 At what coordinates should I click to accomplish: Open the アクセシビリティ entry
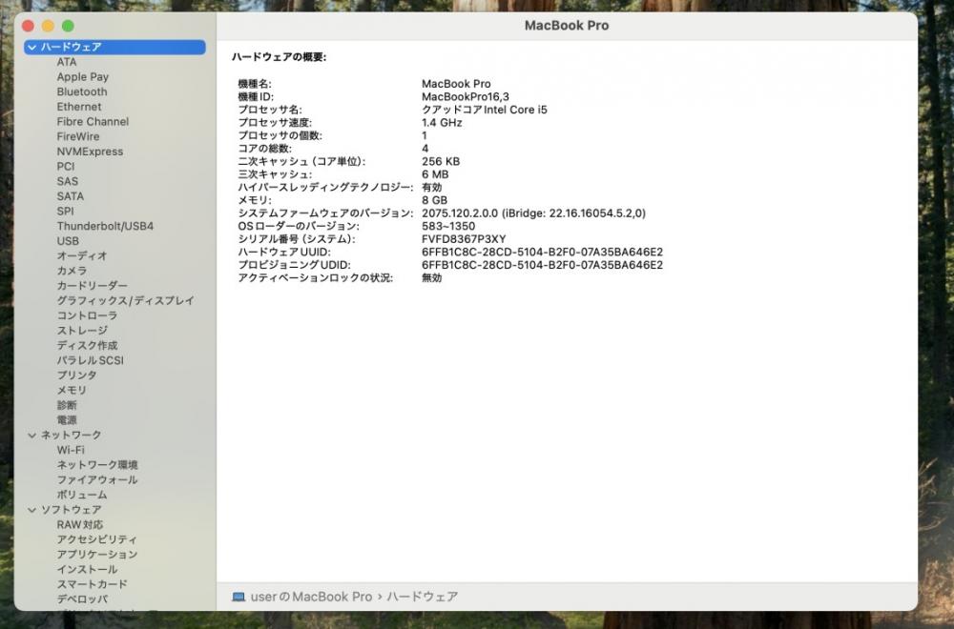[97, 539]
